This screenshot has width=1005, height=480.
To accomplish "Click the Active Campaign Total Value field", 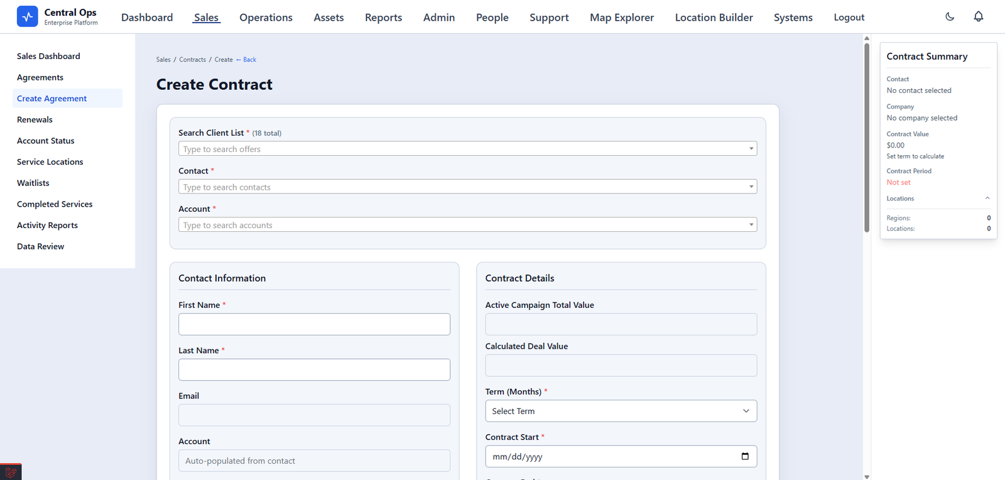I will point(621,324).
